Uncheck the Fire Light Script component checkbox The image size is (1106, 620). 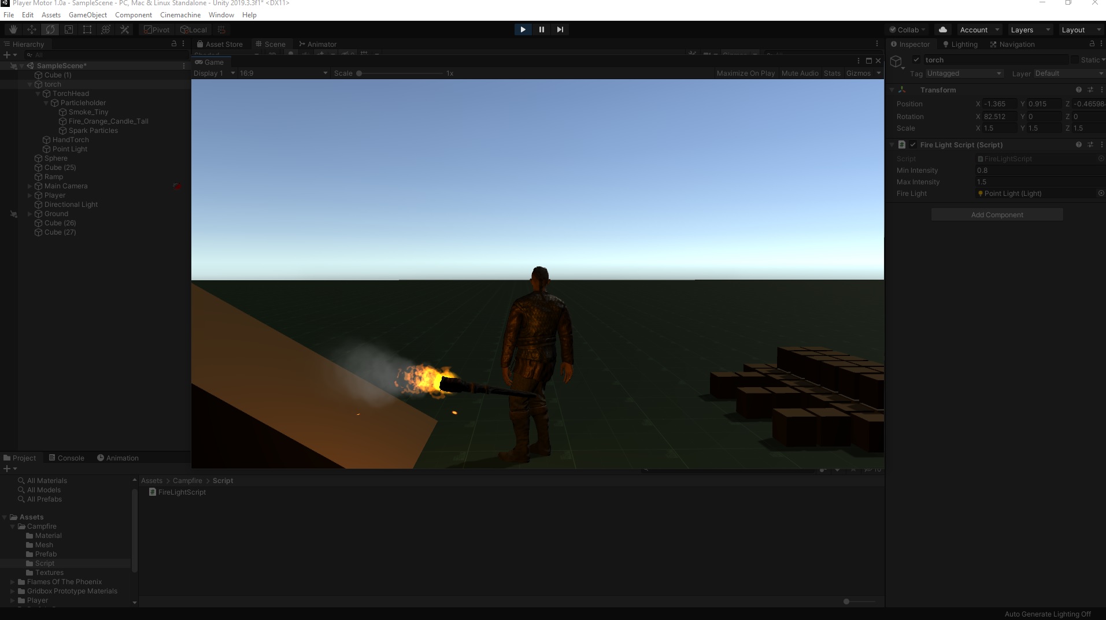click(913, 144)
